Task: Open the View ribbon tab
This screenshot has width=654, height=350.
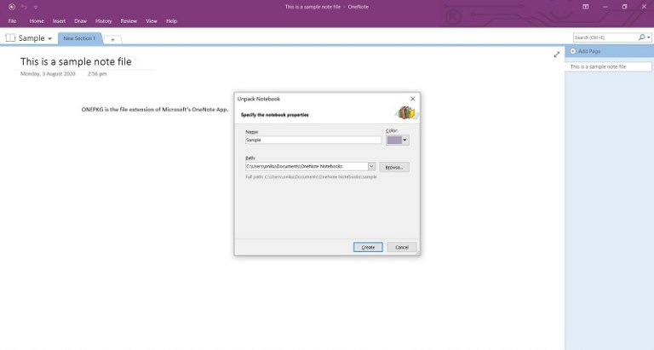Action: pos(152,20)
